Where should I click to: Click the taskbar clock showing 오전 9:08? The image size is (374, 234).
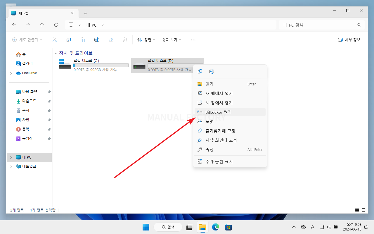tap(352, 227)
